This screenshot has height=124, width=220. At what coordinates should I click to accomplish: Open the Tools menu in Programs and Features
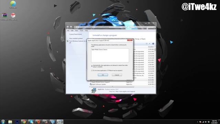click(81, 31)
